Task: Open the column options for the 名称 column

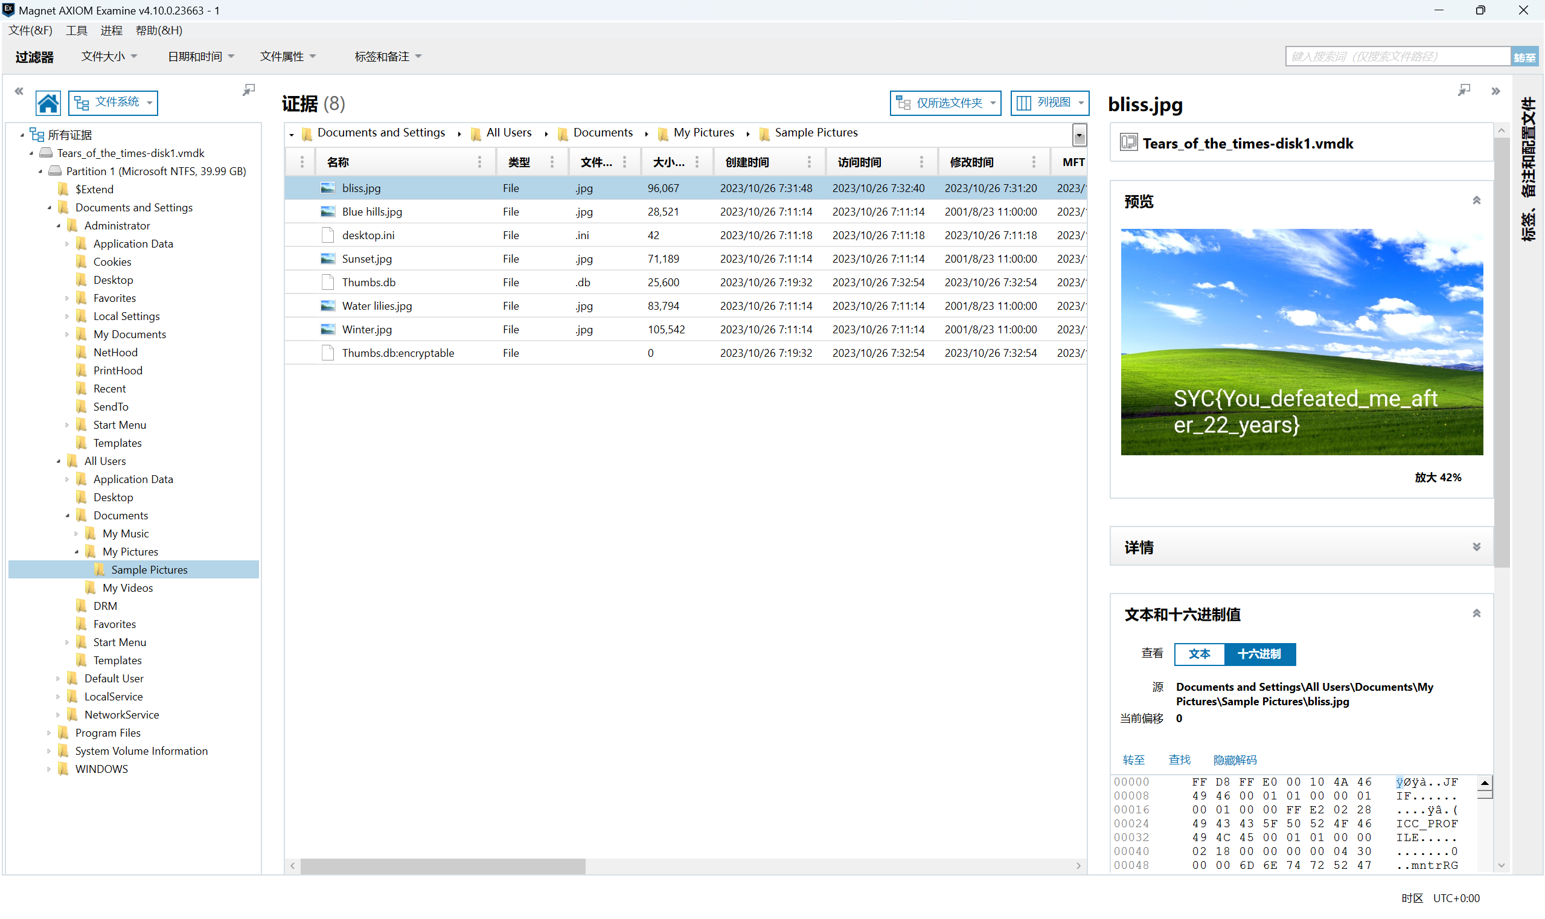Action: [x=479, y=162]
